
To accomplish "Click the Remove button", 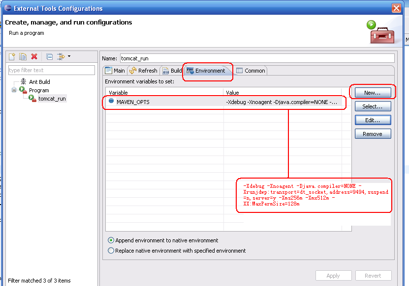I will click(373, 134).
